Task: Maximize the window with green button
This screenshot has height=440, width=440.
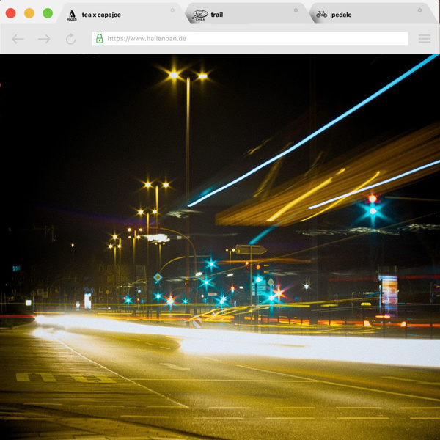Action: point(48,13)
